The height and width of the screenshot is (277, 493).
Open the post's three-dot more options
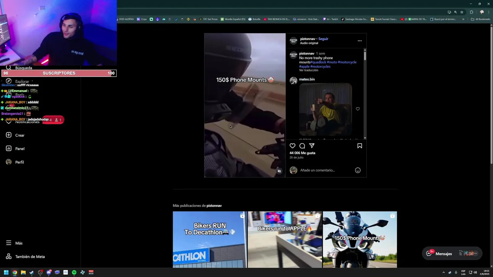359,41
